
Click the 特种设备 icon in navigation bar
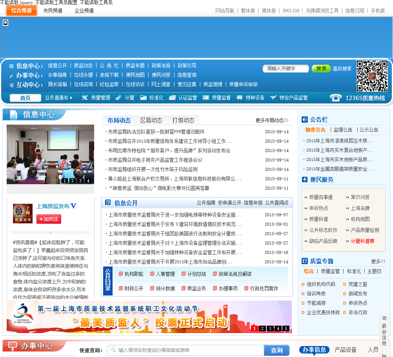tap(240, 98)
